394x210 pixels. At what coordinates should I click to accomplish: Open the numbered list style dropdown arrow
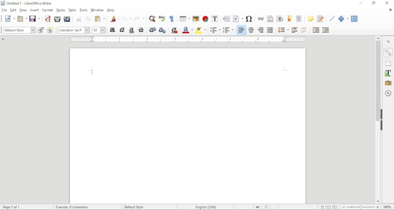(x=232, y=30)
